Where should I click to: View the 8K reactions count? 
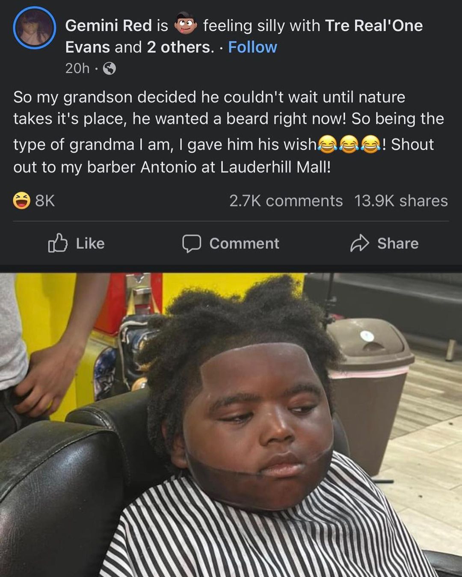coord(45,200)
